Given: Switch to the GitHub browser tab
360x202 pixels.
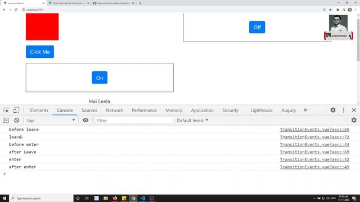Looking at the screenshot, I should [x=114, y=3].
